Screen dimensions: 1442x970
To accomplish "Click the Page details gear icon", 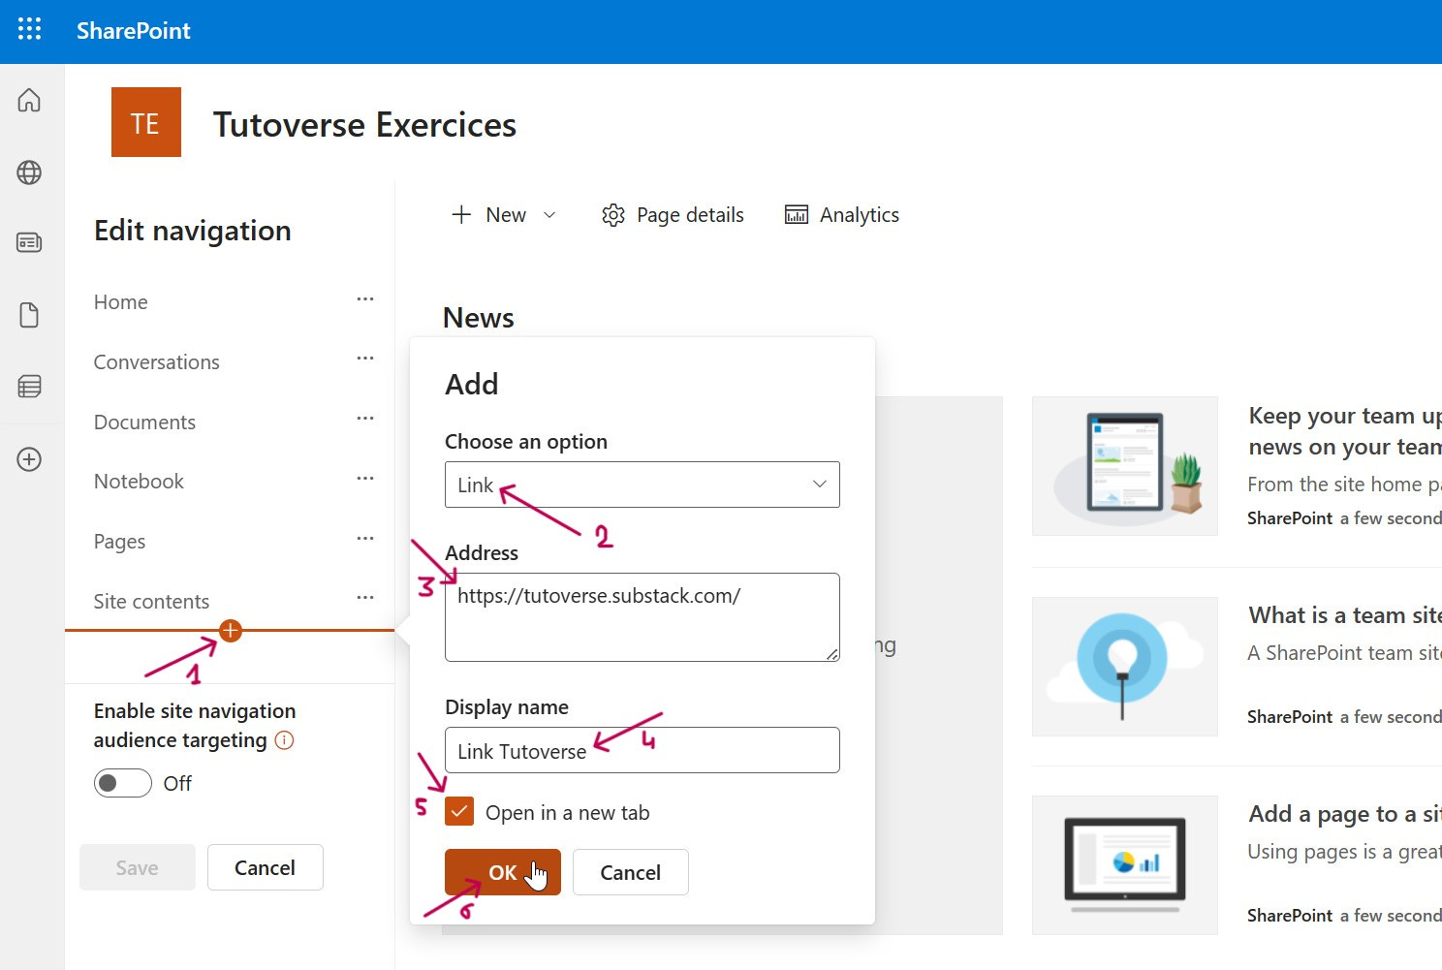I will pos(613,215).
